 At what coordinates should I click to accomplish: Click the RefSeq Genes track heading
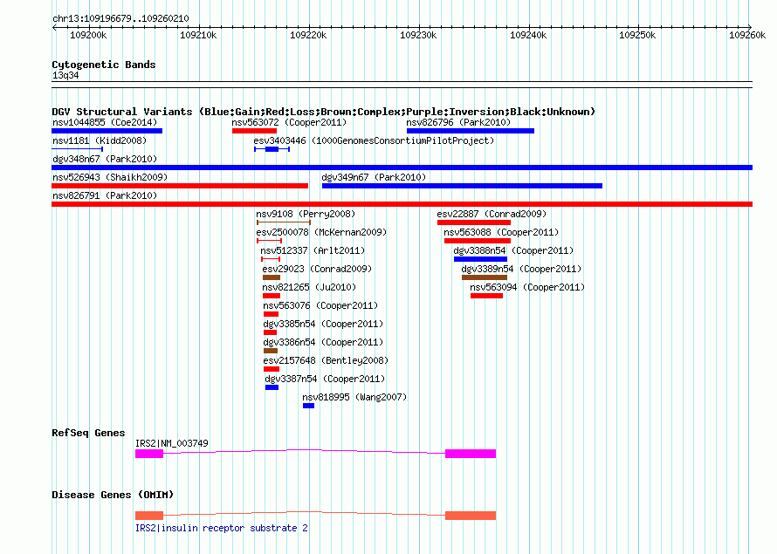[x=88, y=433]
